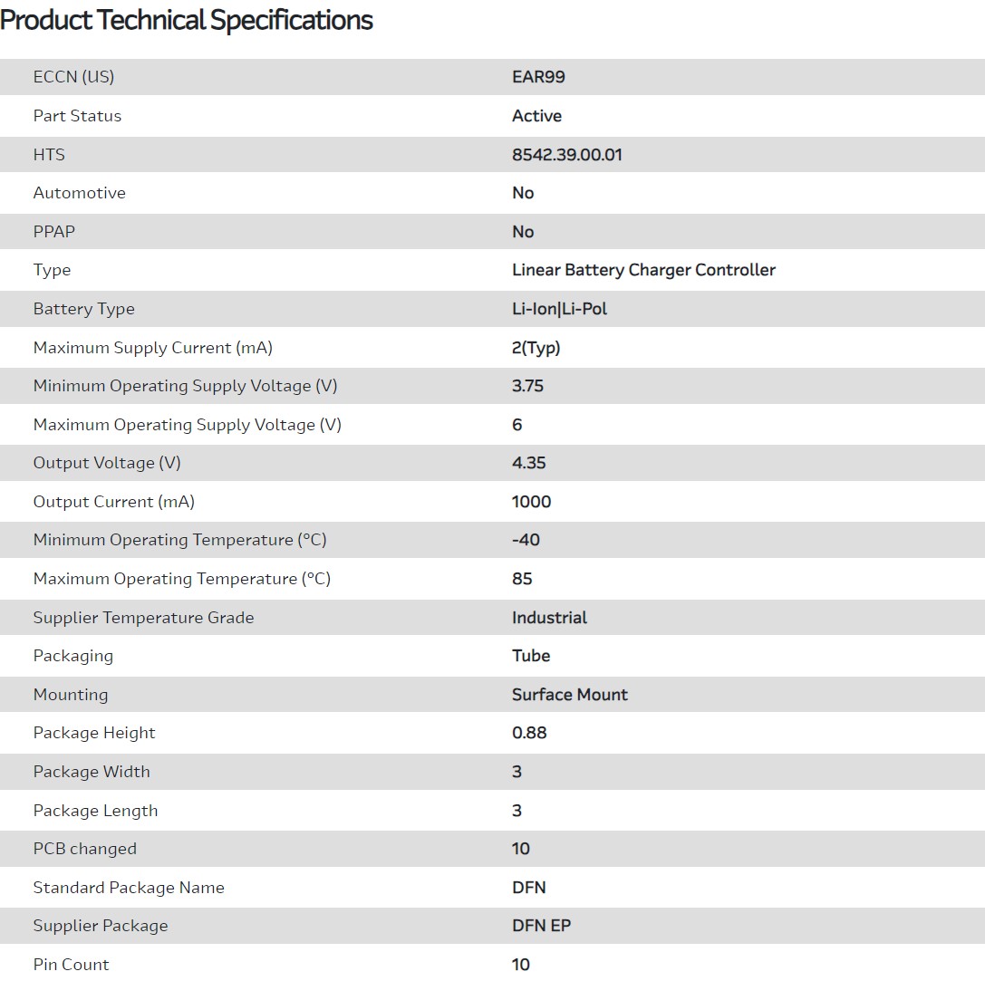Click the 3.75 minimum supply voltage value
Image resolution: width=985 pixels, height=981 pixels.
pyautogui.click(x=527, y=386)
